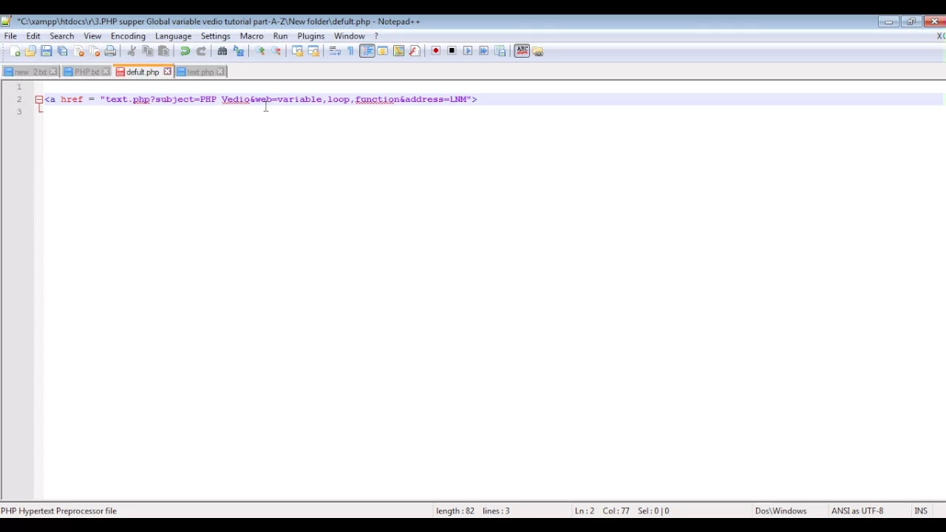This screenshot has width=946, height=532.
Task: Play back the recorded macro
Action: coord(468,51)
